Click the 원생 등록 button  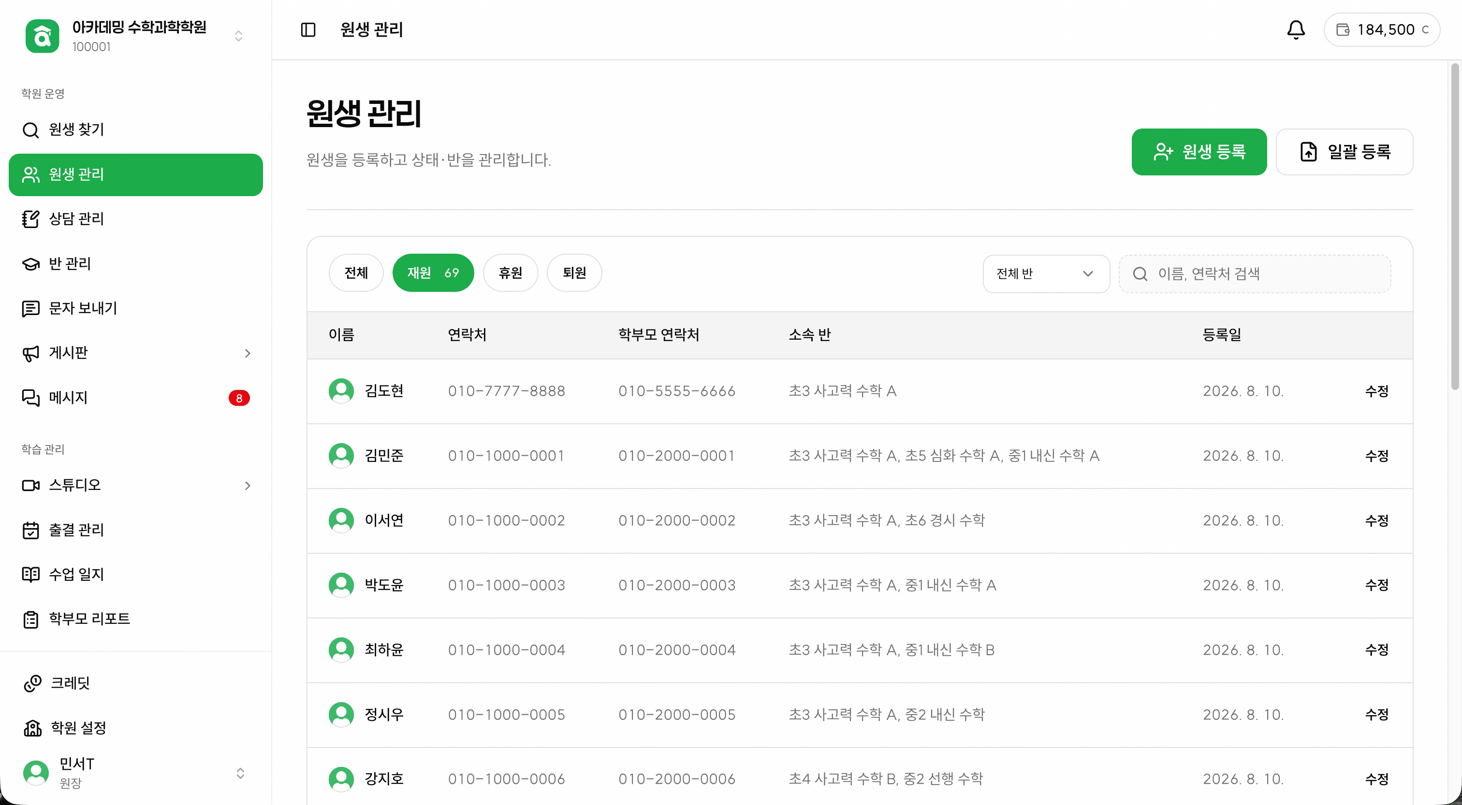(x=1199, y=152)
